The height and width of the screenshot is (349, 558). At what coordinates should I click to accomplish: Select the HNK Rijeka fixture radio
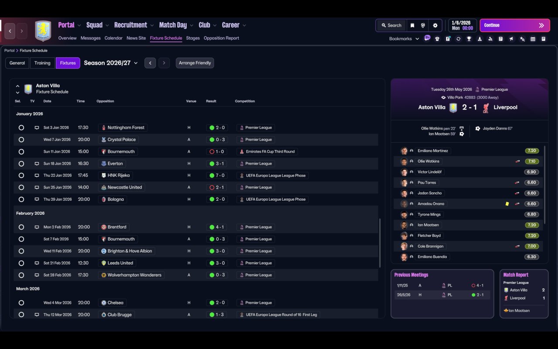click(x=21, y=175)
